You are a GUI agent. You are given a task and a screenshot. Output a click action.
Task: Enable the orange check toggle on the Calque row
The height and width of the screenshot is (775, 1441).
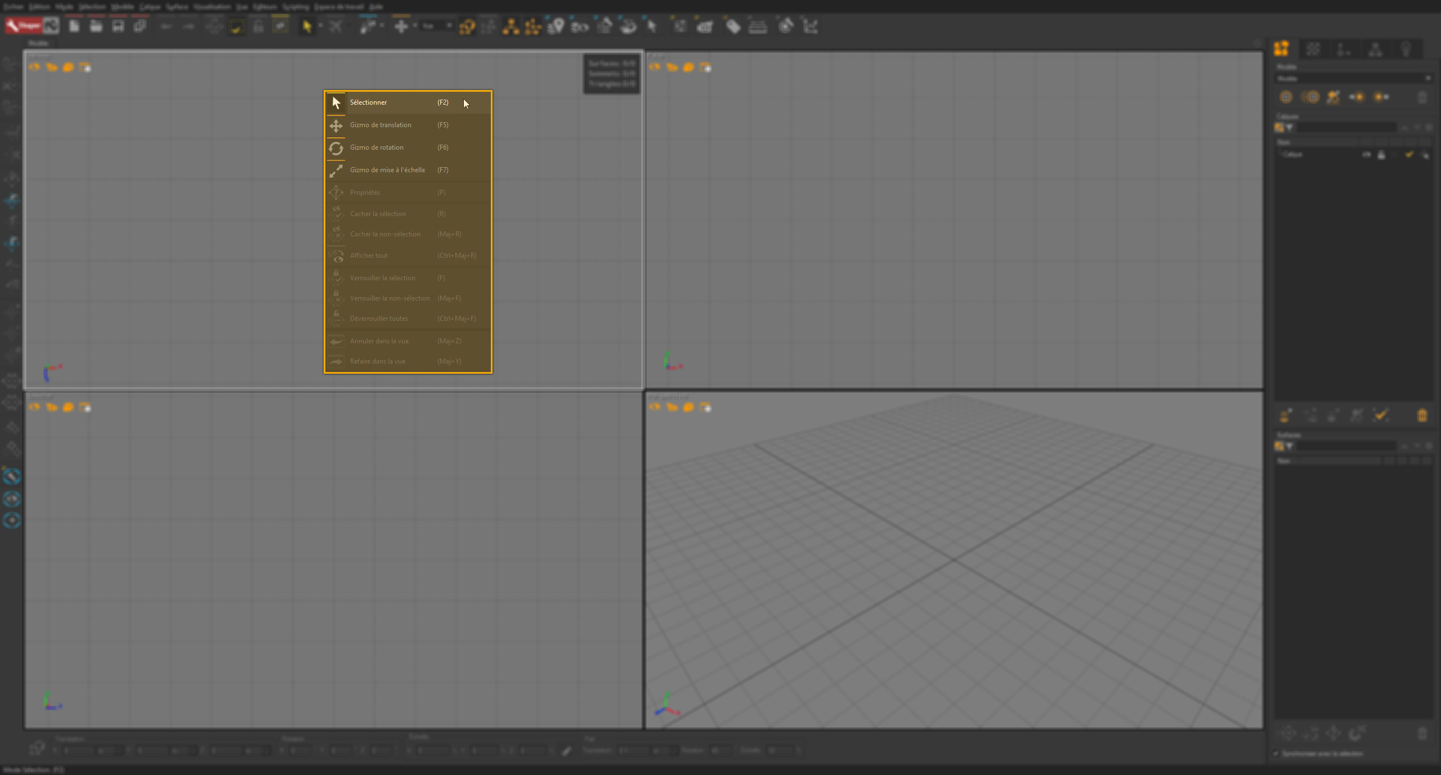point(1409,155)
